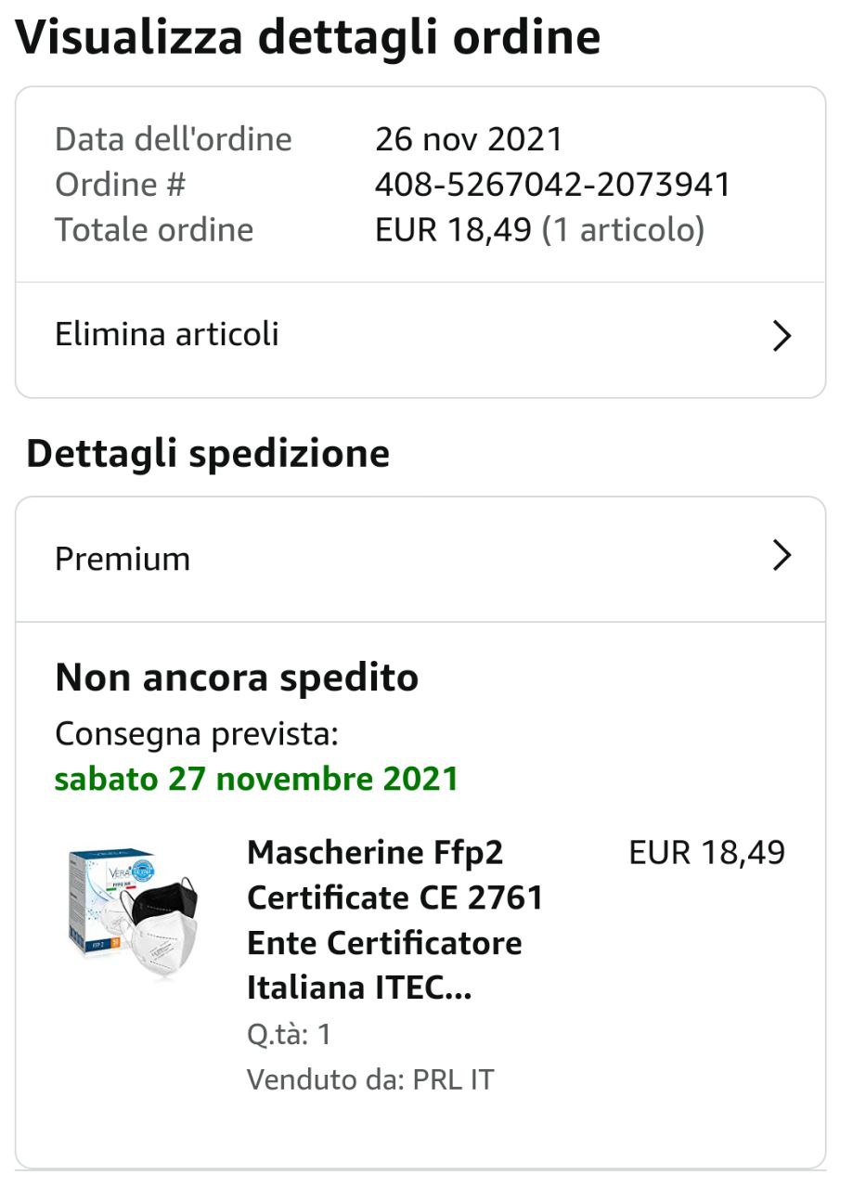Open the Elimina articoli chevron arrow
The image size is (853, 1188).
tap(782, 336)
